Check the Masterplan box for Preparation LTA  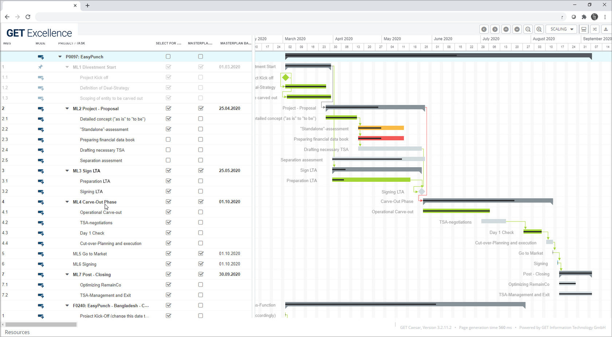tap(201, 181)
